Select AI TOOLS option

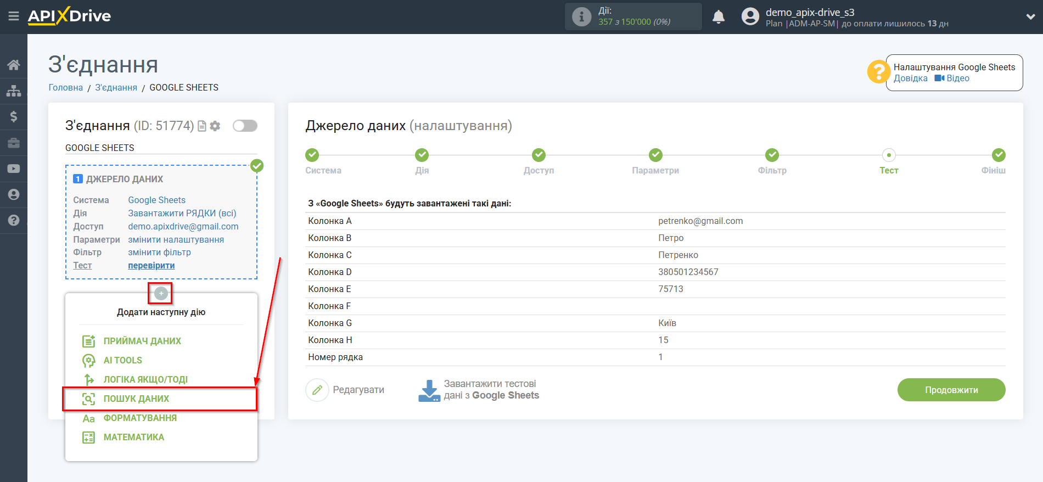122,360
